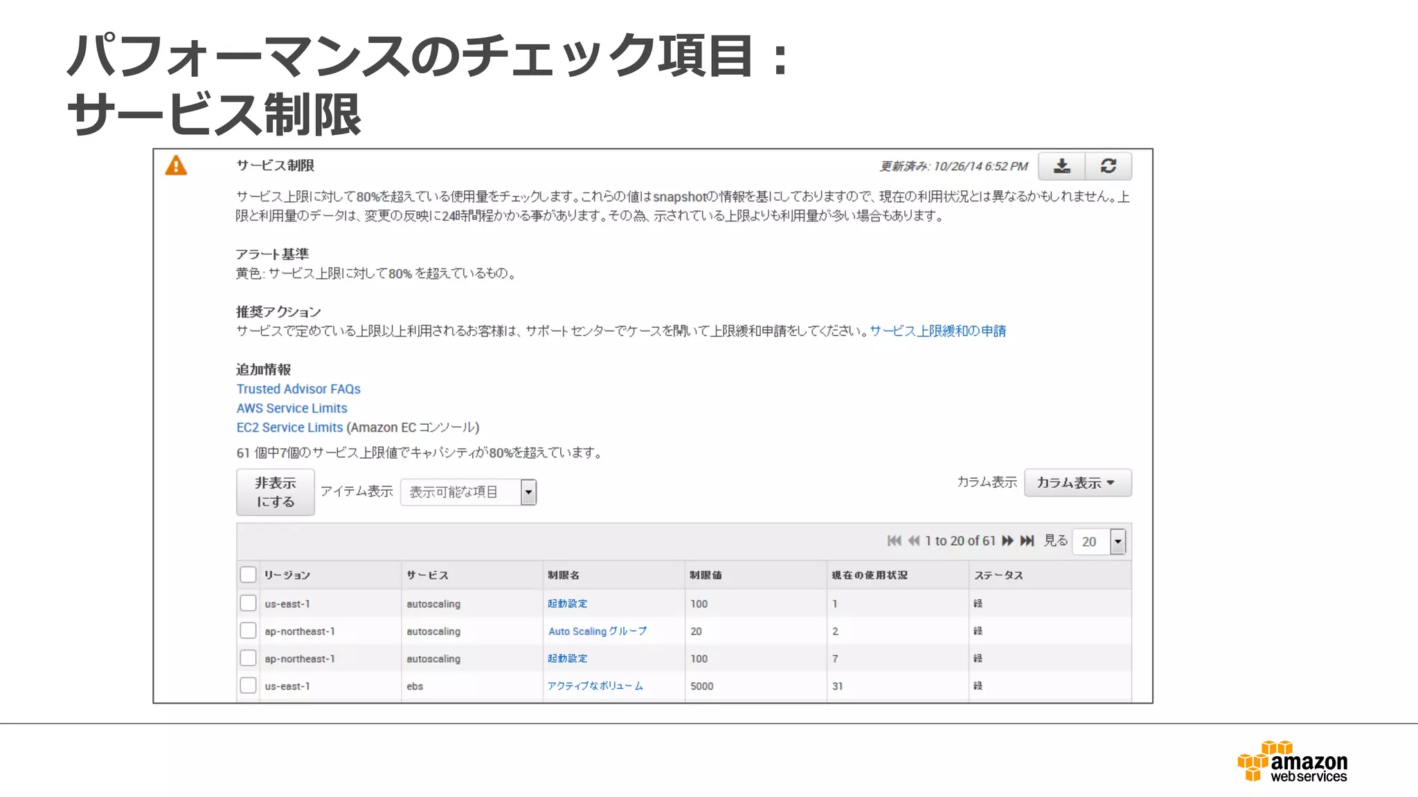Open the カラム表示 dropdown button
Image resolution: width=1418 pixels, height=797 pixels.
1077,483
